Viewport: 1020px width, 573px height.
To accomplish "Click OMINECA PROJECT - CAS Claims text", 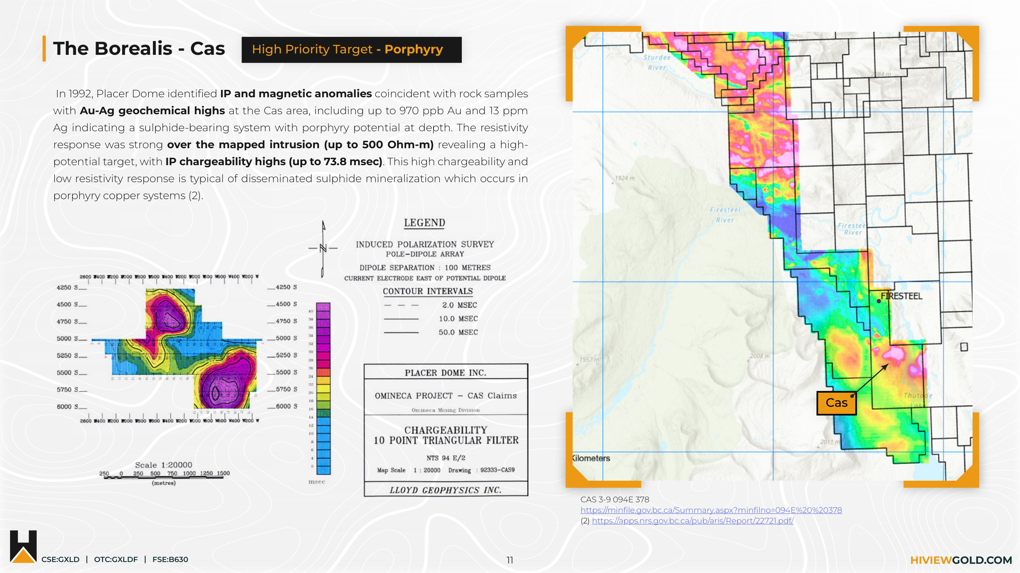I will 446,396.
